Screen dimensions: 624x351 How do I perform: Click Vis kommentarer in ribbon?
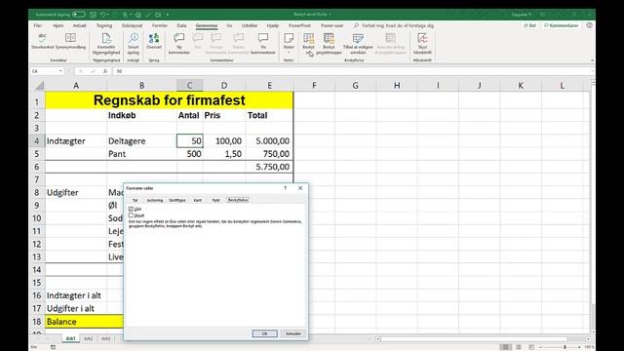point(263,44)
